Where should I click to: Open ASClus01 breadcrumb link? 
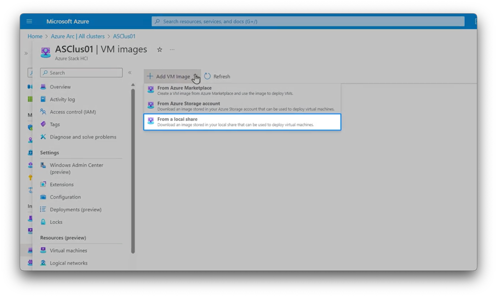pos(124,36)
